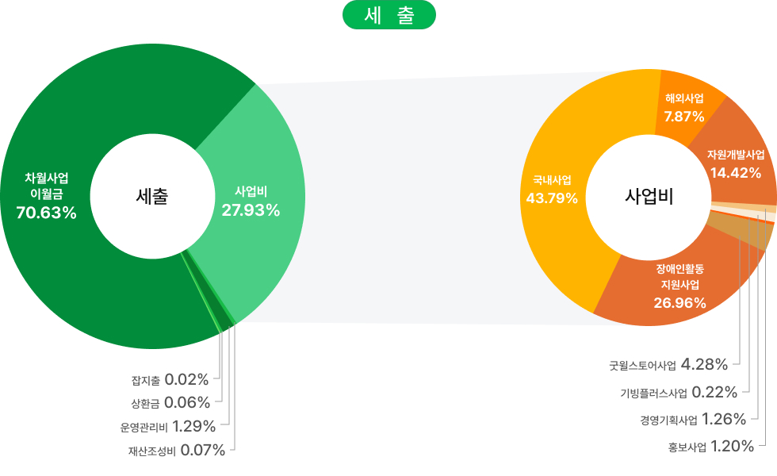Click the 자원개발사업 14.42% segment
The image size is (777, 476).
pyautogui.click(x=736, y=163)
